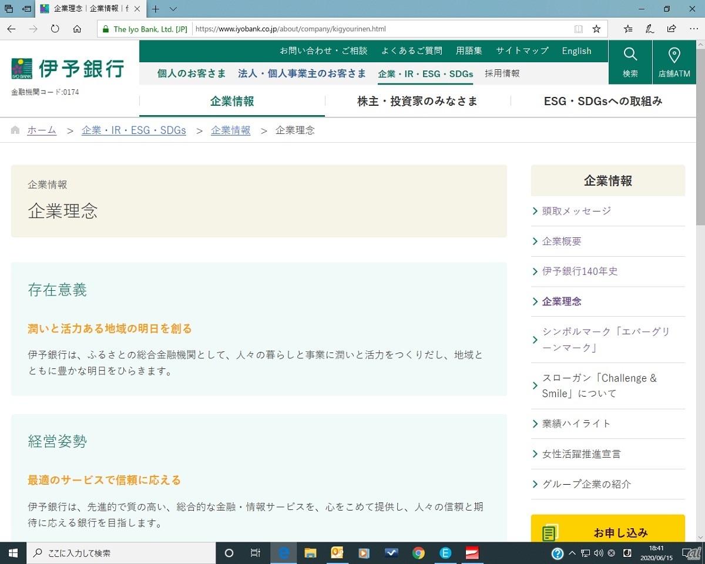This screenshot has height=564, width=705.
Task: Switch to ESG・SDGsへの取組み tab
Action: (x=603, y=101)
